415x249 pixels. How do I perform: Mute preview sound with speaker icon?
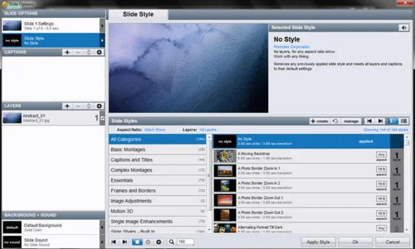click(x=403, y=27)
